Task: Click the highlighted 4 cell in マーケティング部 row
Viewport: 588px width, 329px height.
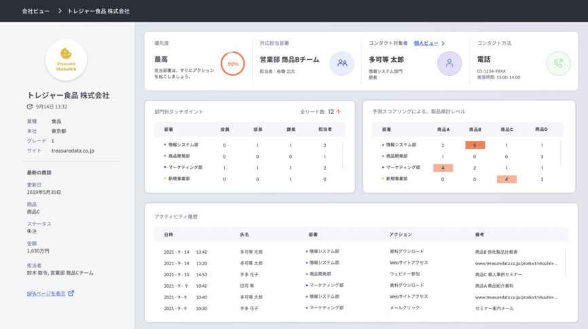Action: coord(443,168)
